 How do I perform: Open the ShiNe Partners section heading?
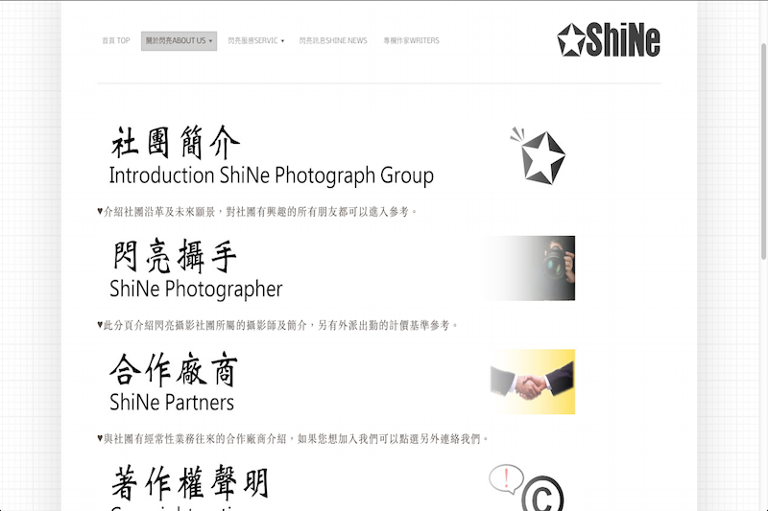tap(172, 403)
